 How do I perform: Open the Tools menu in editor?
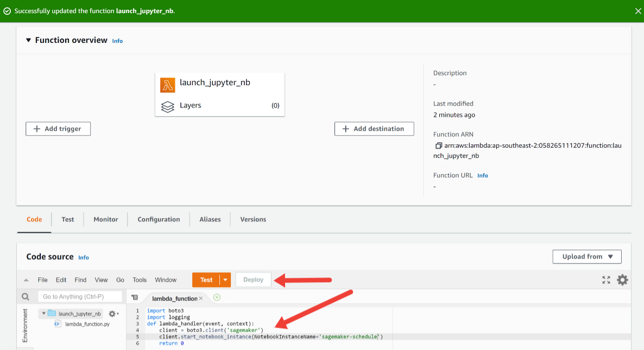(x=140, y=280)
